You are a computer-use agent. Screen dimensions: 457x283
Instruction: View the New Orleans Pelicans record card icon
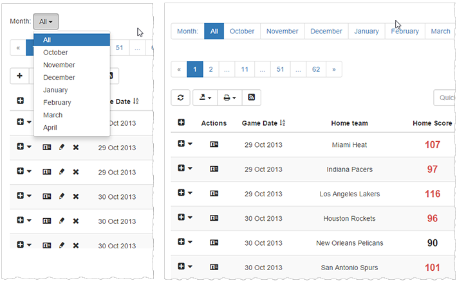point(214,243)
